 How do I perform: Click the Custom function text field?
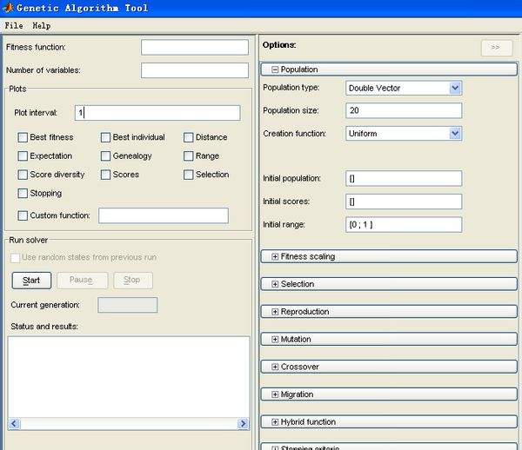pos(164,215)
